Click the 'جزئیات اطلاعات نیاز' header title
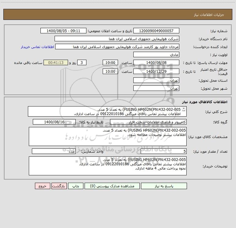Viewport: 236px width, 228px height. point(209,15)
